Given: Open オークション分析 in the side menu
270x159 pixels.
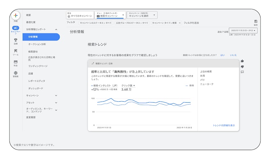Looking at the screenshot, I should (37, 44).
